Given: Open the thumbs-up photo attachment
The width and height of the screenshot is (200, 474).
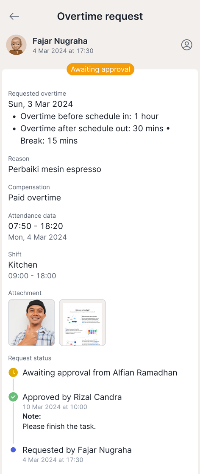Looking at the screenshot, I should [x=31, y=322].
